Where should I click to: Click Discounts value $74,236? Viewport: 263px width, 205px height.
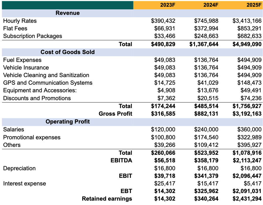point(251,98)
